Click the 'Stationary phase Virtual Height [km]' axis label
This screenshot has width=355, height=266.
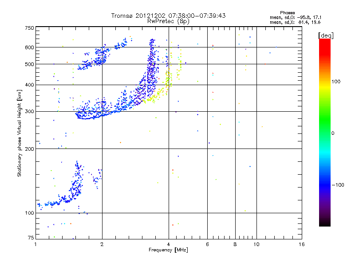click(20, 133)
